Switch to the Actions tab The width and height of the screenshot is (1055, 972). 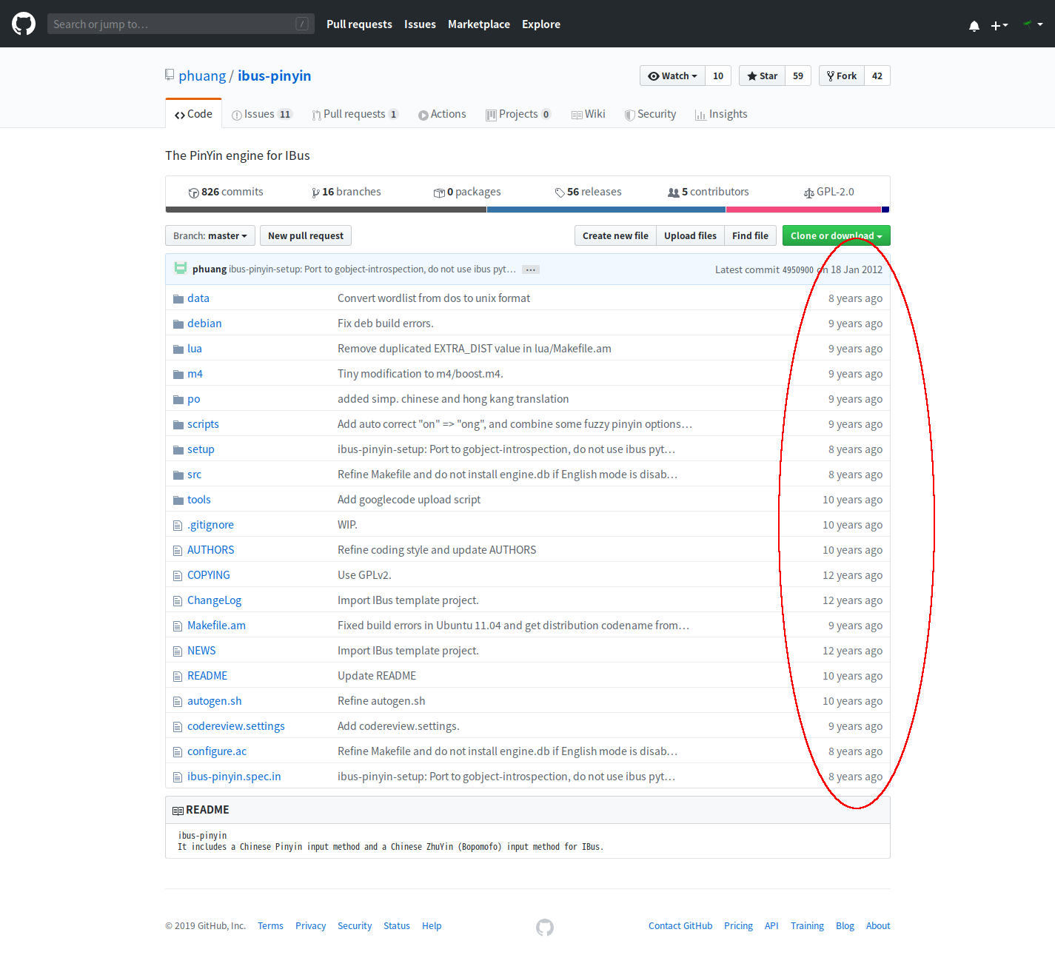442,114
